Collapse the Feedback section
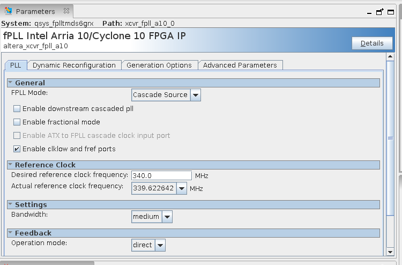Screen dimensions: 402x265 pos(10,233)
